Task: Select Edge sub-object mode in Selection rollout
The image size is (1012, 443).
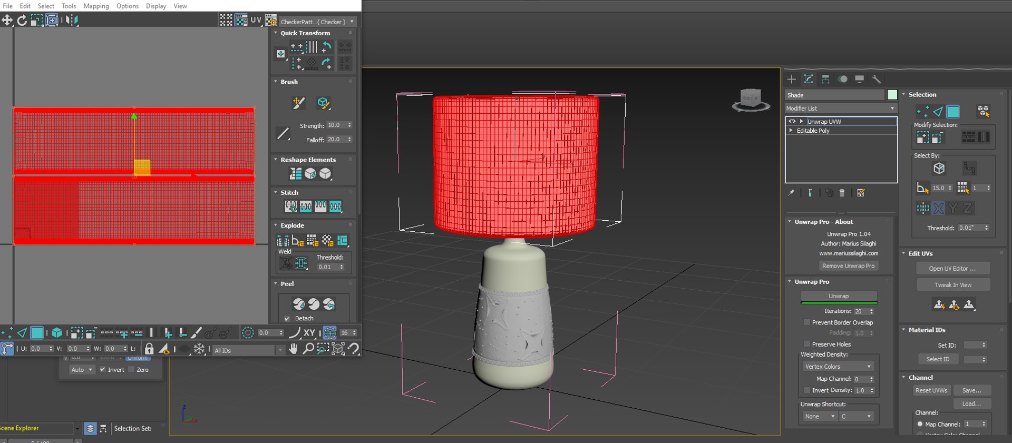Action: click(938, 112)
